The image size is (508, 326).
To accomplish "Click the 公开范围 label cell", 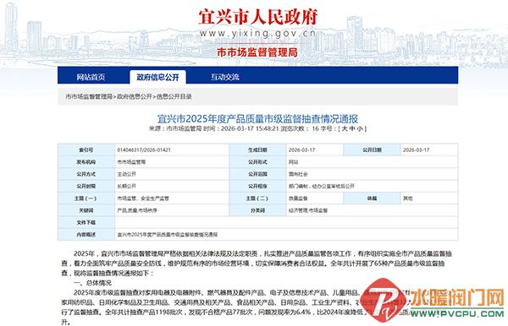I will pyautogui.click(x=258, y=174).
